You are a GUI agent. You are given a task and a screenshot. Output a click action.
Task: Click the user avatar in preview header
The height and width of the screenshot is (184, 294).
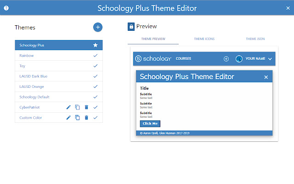tap(239, 59)
